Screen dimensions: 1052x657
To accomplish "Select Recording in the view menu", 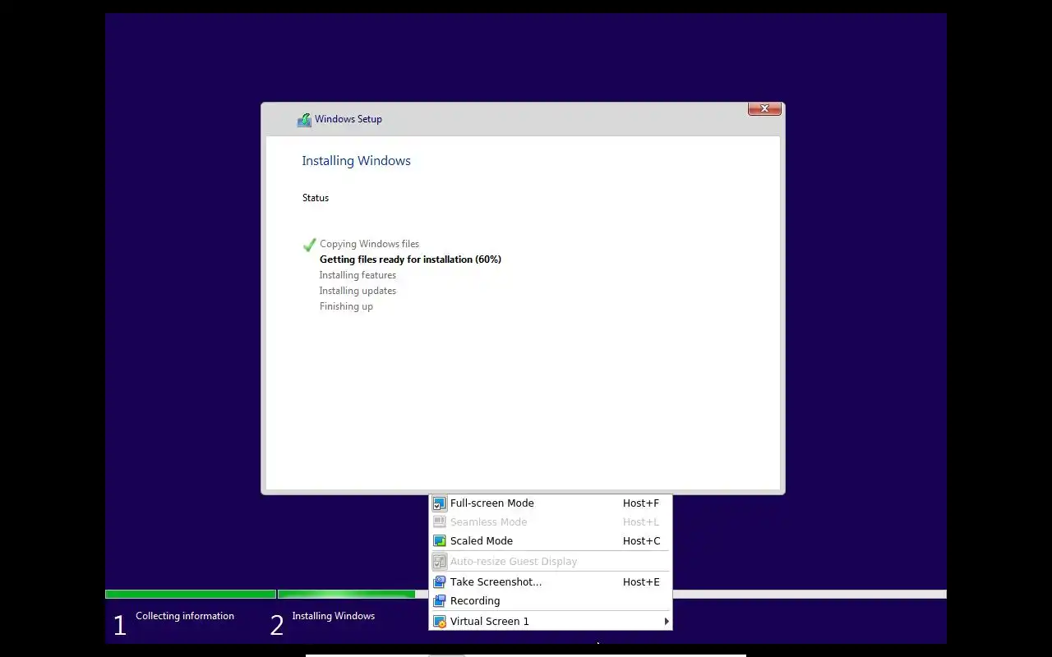I will pos(551,601).
